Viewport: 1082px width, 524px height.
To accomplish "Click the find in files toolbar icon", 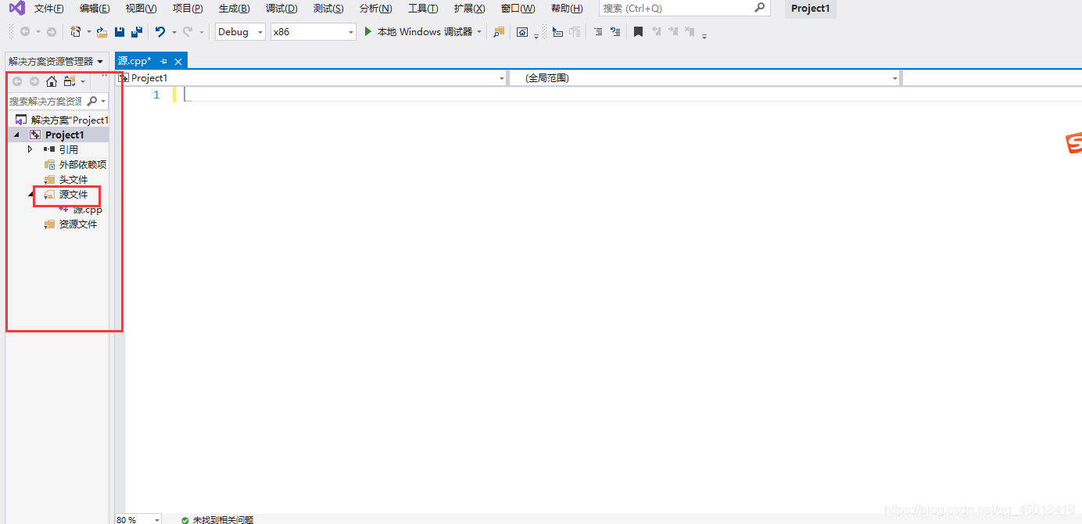I will [x=499, y=32].
